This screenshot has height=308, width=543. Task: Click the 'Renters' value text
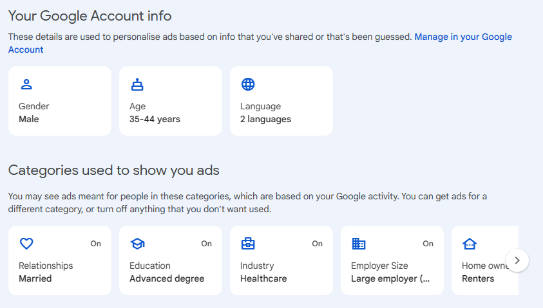coord(478,278)
